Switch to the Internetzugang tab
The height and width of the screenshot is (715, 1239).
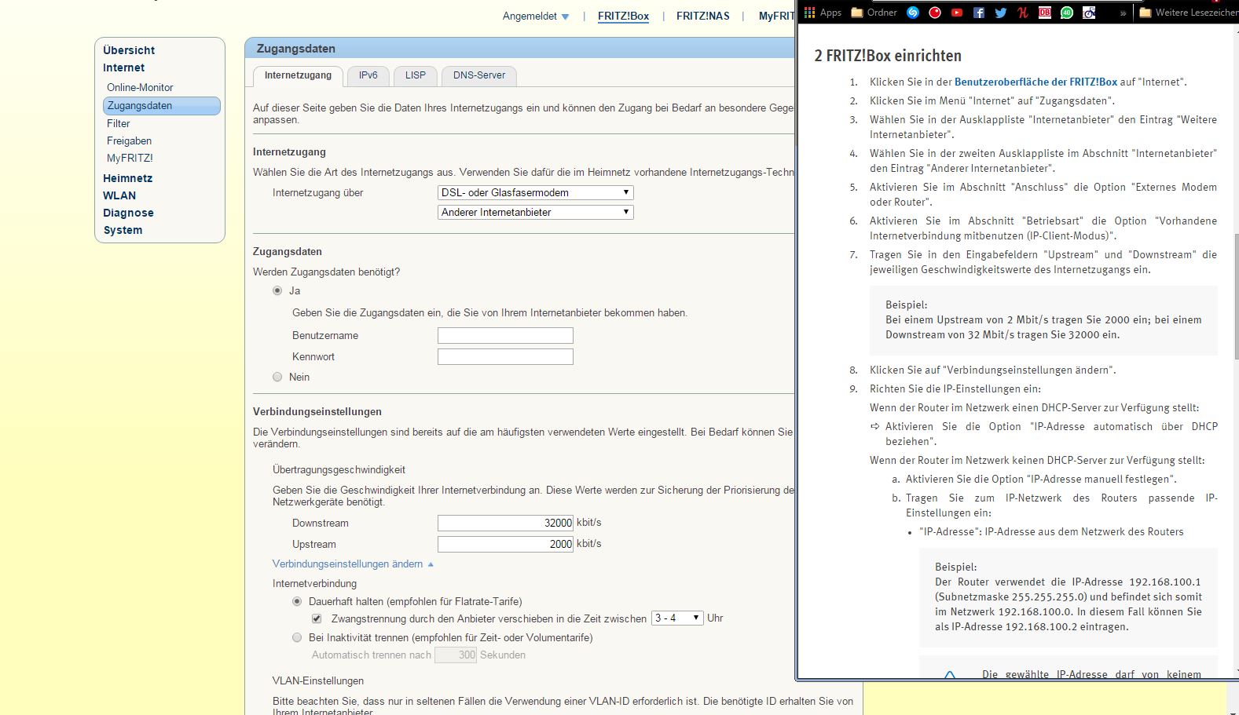[x=298, y=75]
